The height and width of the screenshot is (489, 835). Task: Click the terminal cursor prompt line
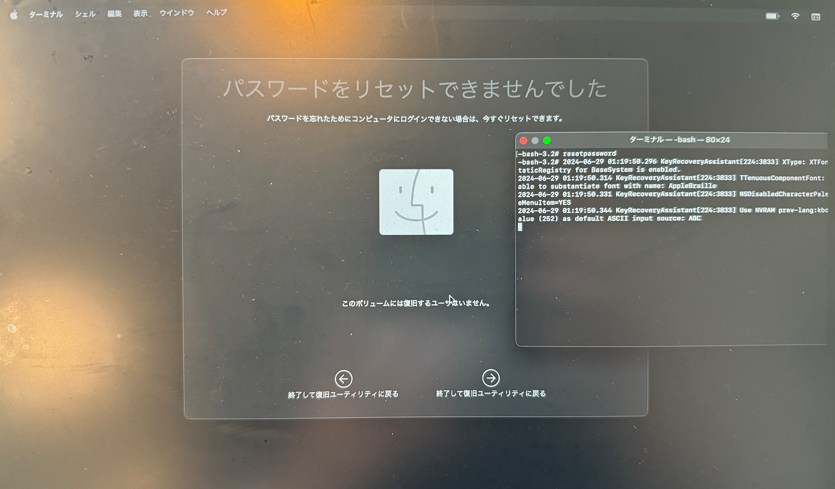[x=521, y=227]
